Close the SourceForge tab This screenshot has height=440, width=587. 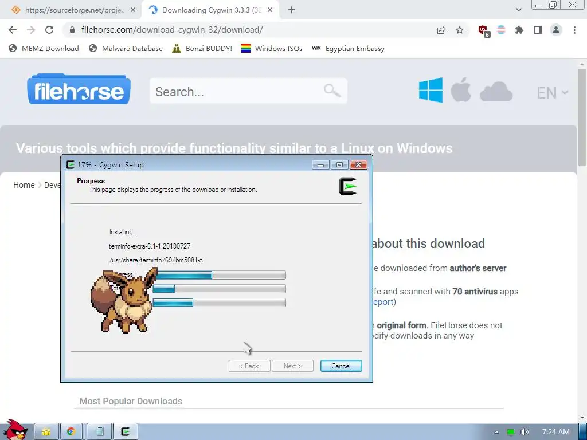(x=133, y=10)
